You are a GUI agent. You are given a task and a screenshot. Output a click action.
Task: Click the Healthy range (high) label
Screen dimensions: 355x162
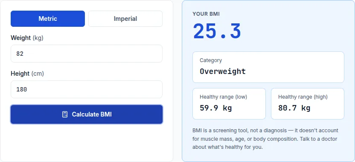(303, 97)
